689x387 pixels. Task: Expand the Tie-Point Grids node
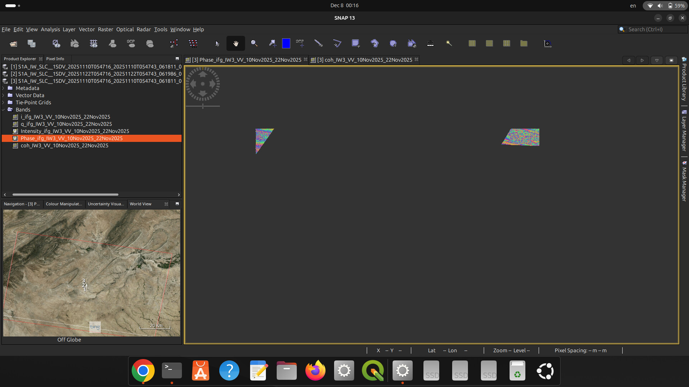tap(4, 102)
